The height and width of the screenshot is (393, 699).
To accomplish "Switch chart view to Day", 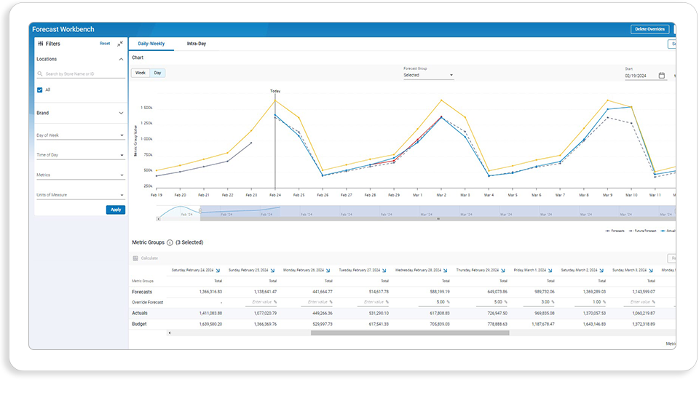I will (157, 73).
